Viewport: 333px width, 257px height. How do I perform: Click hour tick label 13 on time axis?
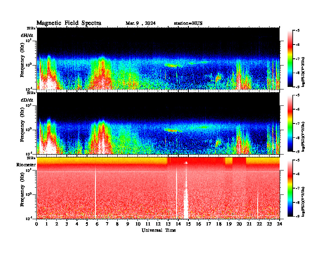(168, 224)
